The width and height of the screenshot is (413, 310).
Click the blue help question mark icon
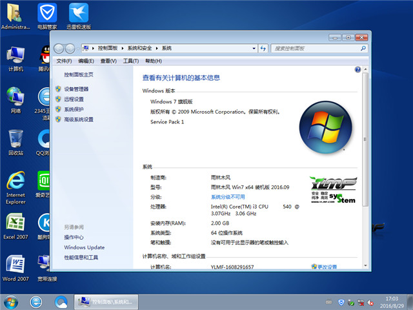click(358, 69)
